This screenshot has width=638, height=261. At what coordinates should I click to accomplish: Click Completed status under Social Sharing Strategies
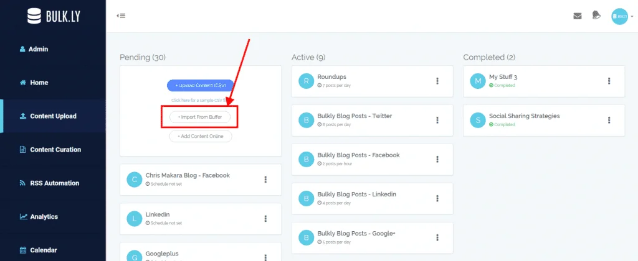(502, 125)
